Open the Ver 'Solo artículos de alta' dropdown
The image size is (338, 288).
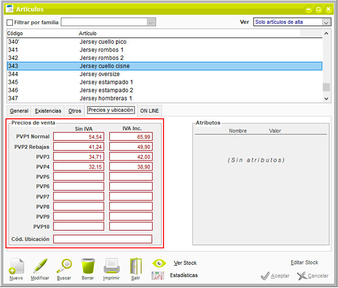tap(327, 22)
